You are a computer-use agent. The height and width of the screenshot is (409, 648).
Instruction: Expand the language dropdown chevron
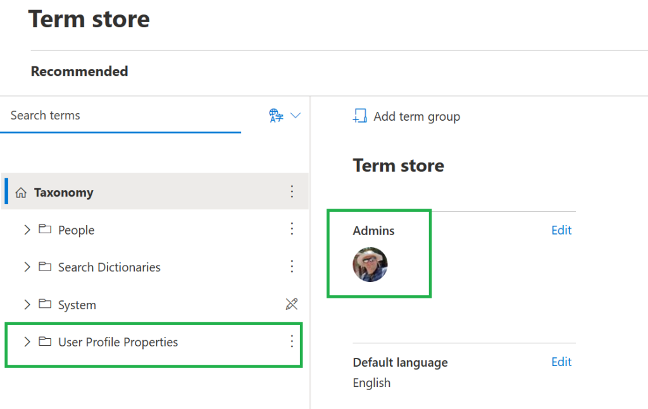pyautogui.click(x=296, y=116)
